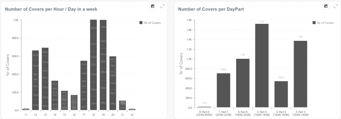Click the 5. Part 5 (16:00-19:00) axis label
This screenshot has height=119, width=341.
[x=262, y=113]
